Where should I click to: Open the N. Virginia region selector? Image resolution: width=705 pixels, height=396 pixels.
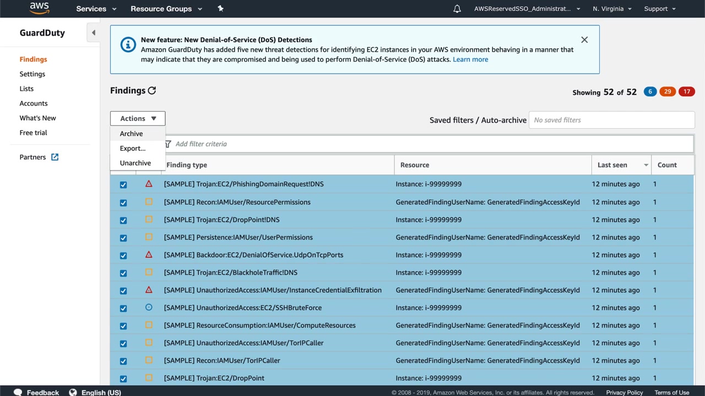(x=612, y=9)
